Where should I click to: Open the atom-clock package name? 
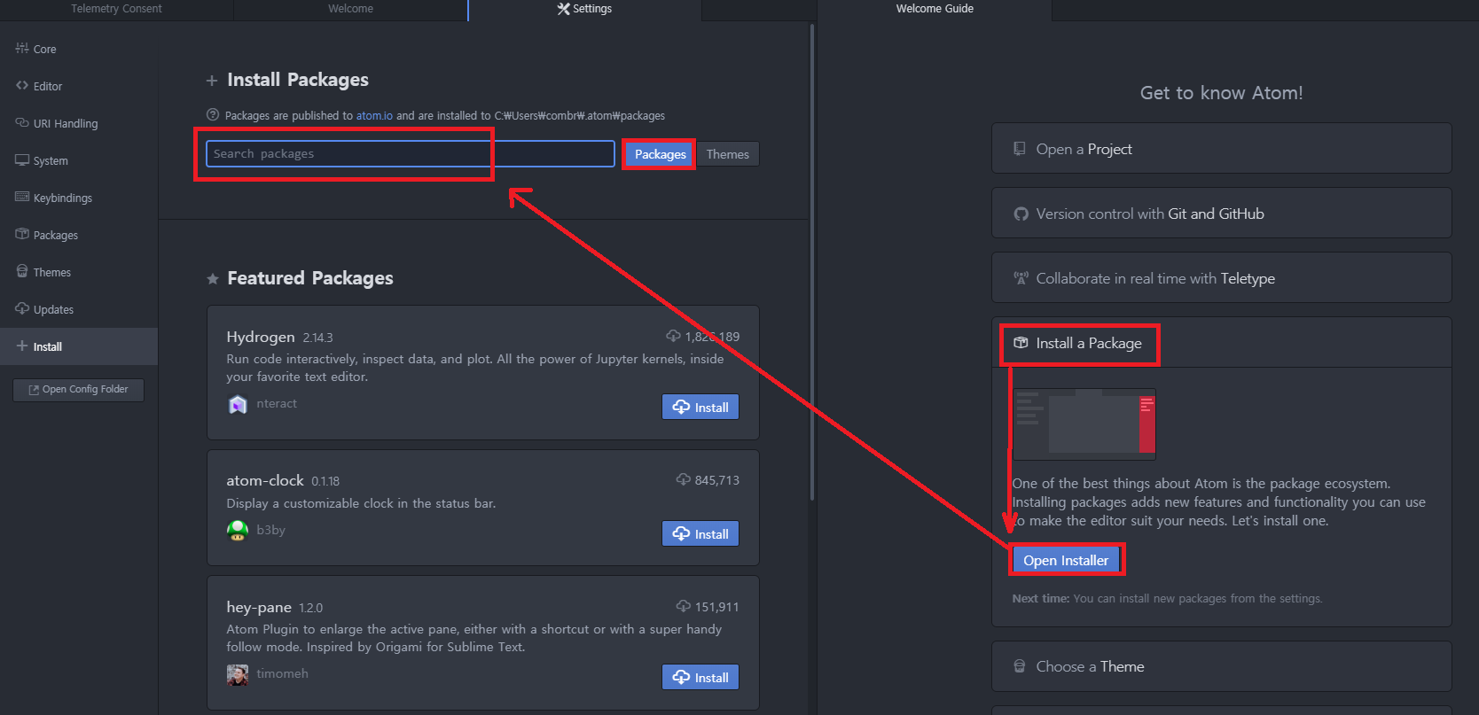[x=265, y=480]
